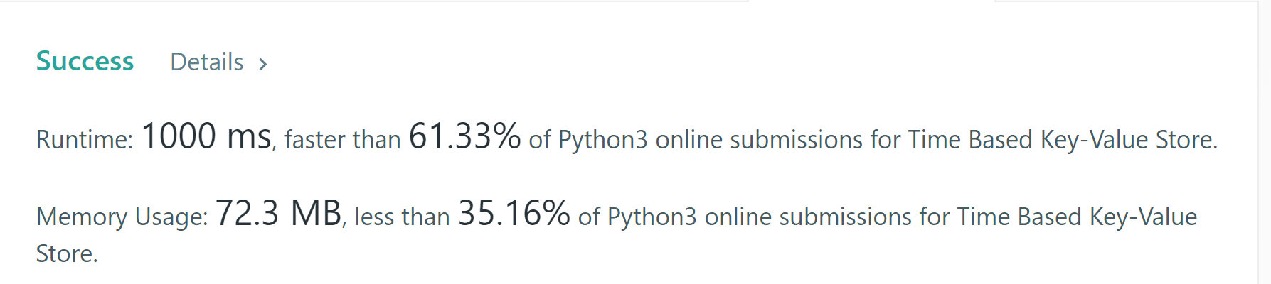Click 'online submissions' in the runtime line

pos(758,140)
